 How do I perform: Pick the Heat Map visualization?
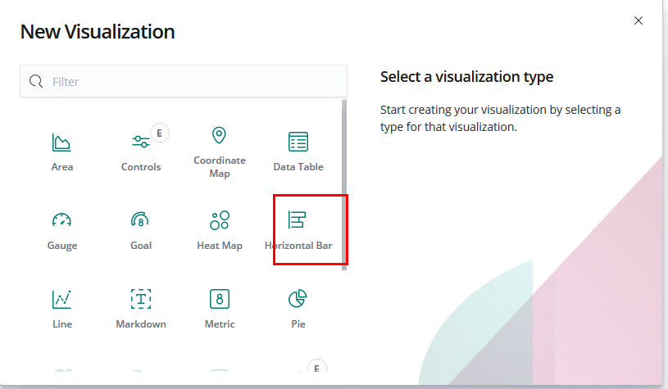tap(220, 230)
